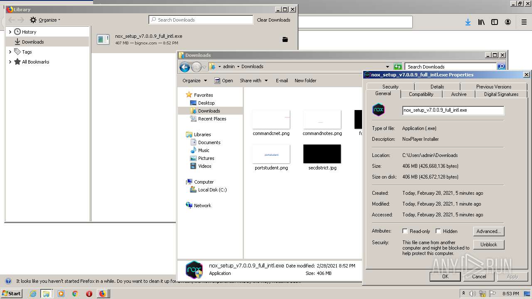Expand the Tags tree item

click(10, 52)
